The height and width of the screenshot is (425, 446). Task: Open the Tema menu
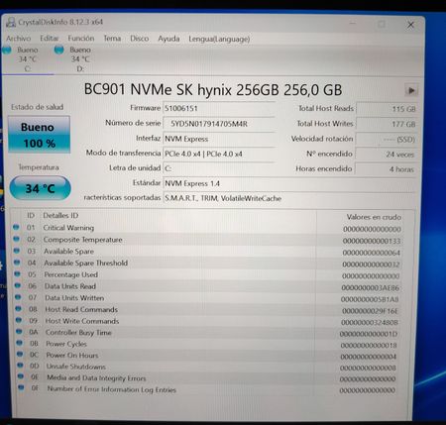[x=112, y=39]
